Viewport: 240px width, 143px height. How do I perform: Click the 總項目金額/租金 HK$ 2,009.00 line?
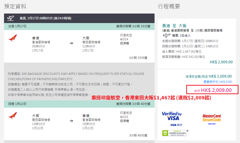(x=209, y=76)
